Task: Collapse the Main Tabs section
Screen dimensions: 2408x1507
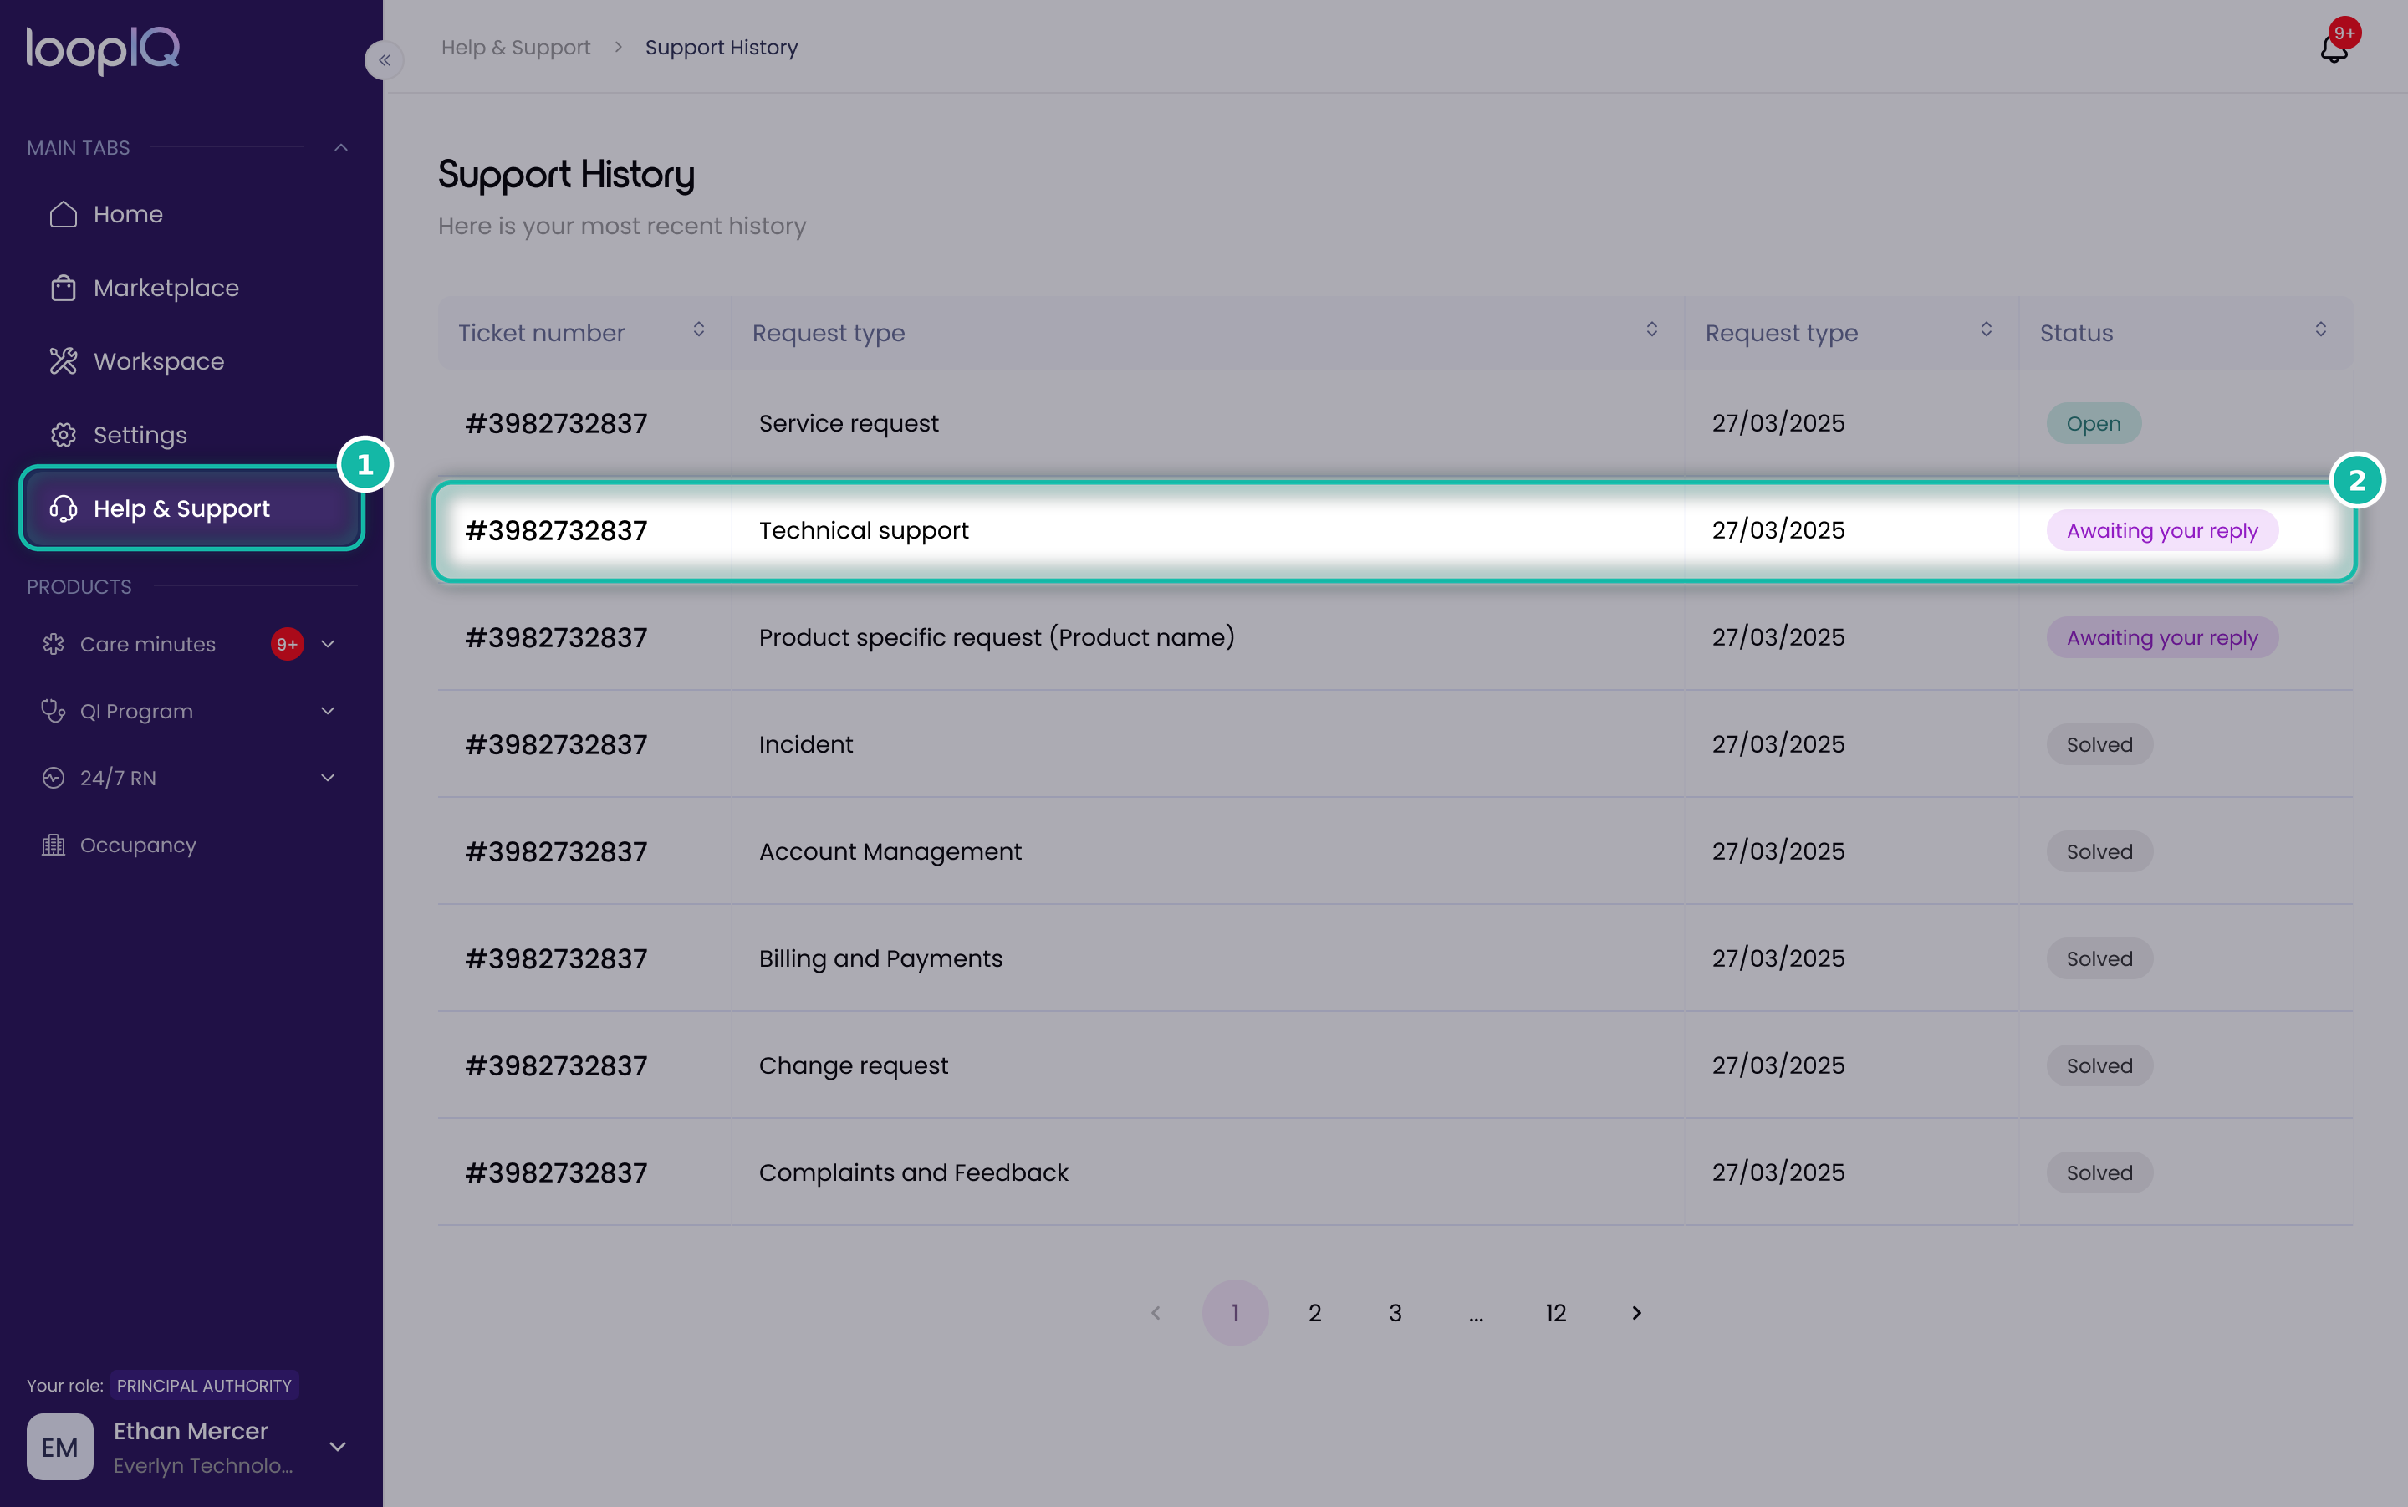Action: (x=341, y=147)
